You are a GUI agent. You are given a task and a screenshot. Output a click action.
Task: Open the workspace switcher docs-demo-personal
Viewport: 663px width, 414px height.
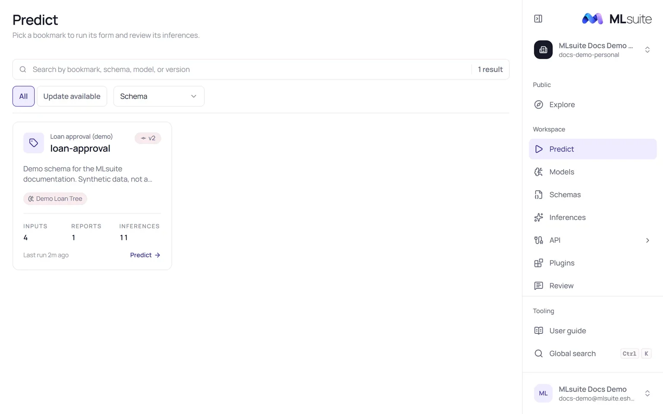(592, 50)
